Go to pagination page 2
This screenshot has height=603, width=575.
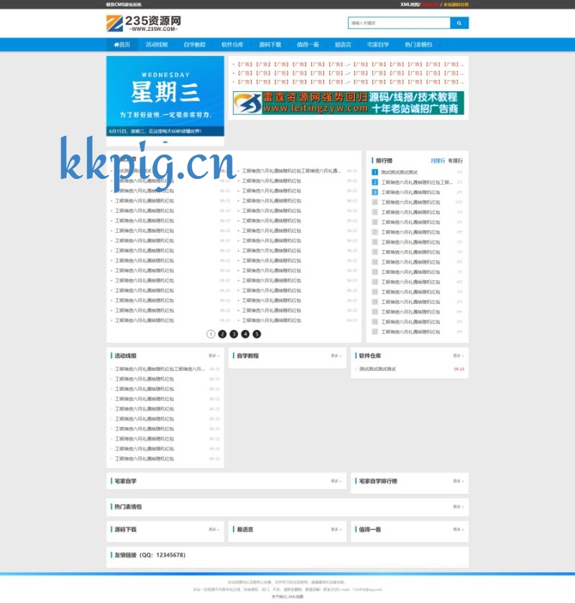click(222, 334)
